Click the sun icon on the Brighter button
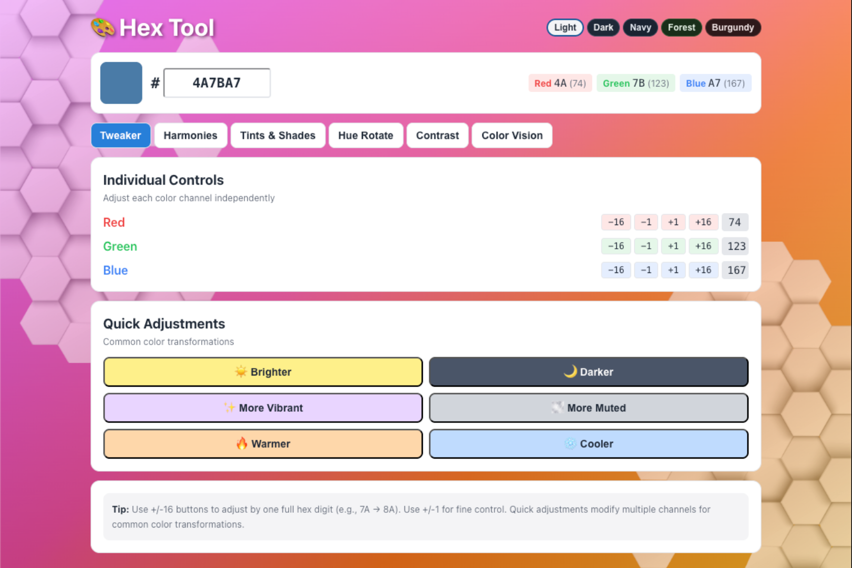 click(x=241, y=372)
